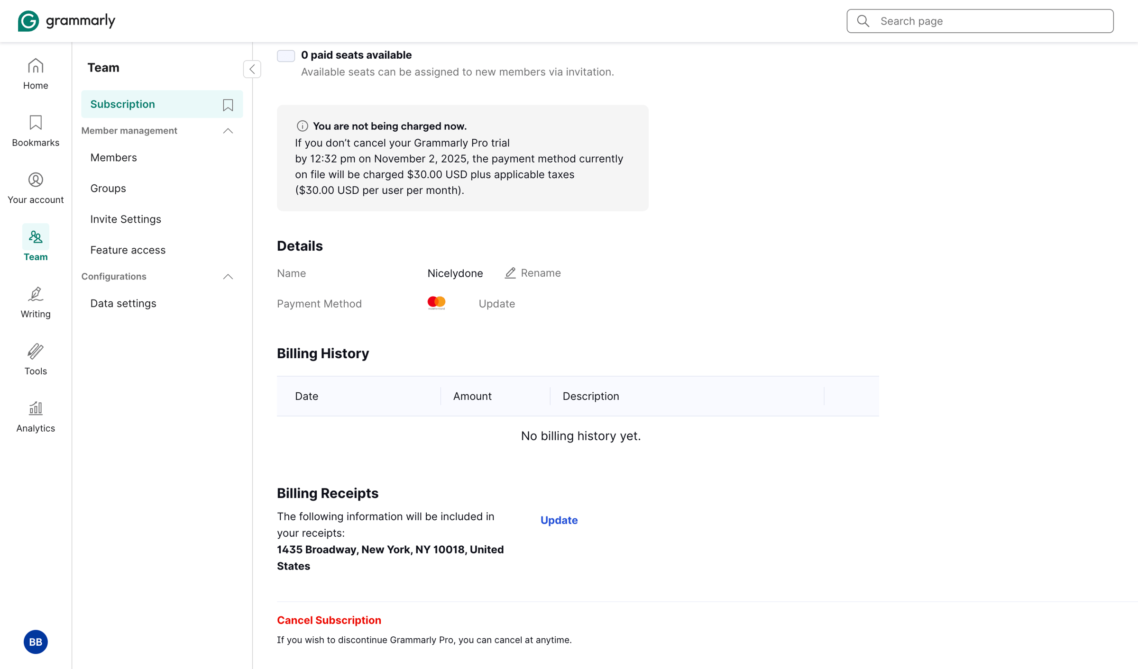Go to Your account
Viewport: 1138px width, 669px height.
[36, 188]
